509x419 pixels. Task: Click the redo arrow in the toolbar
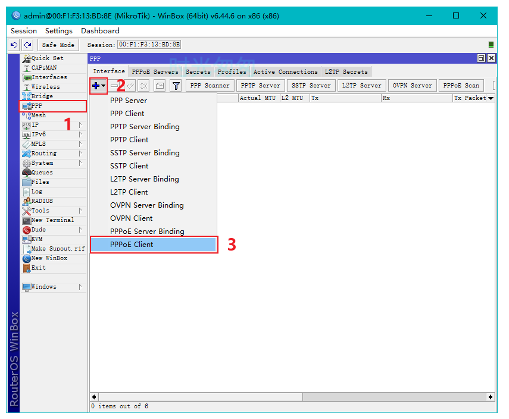coord(28,45)
